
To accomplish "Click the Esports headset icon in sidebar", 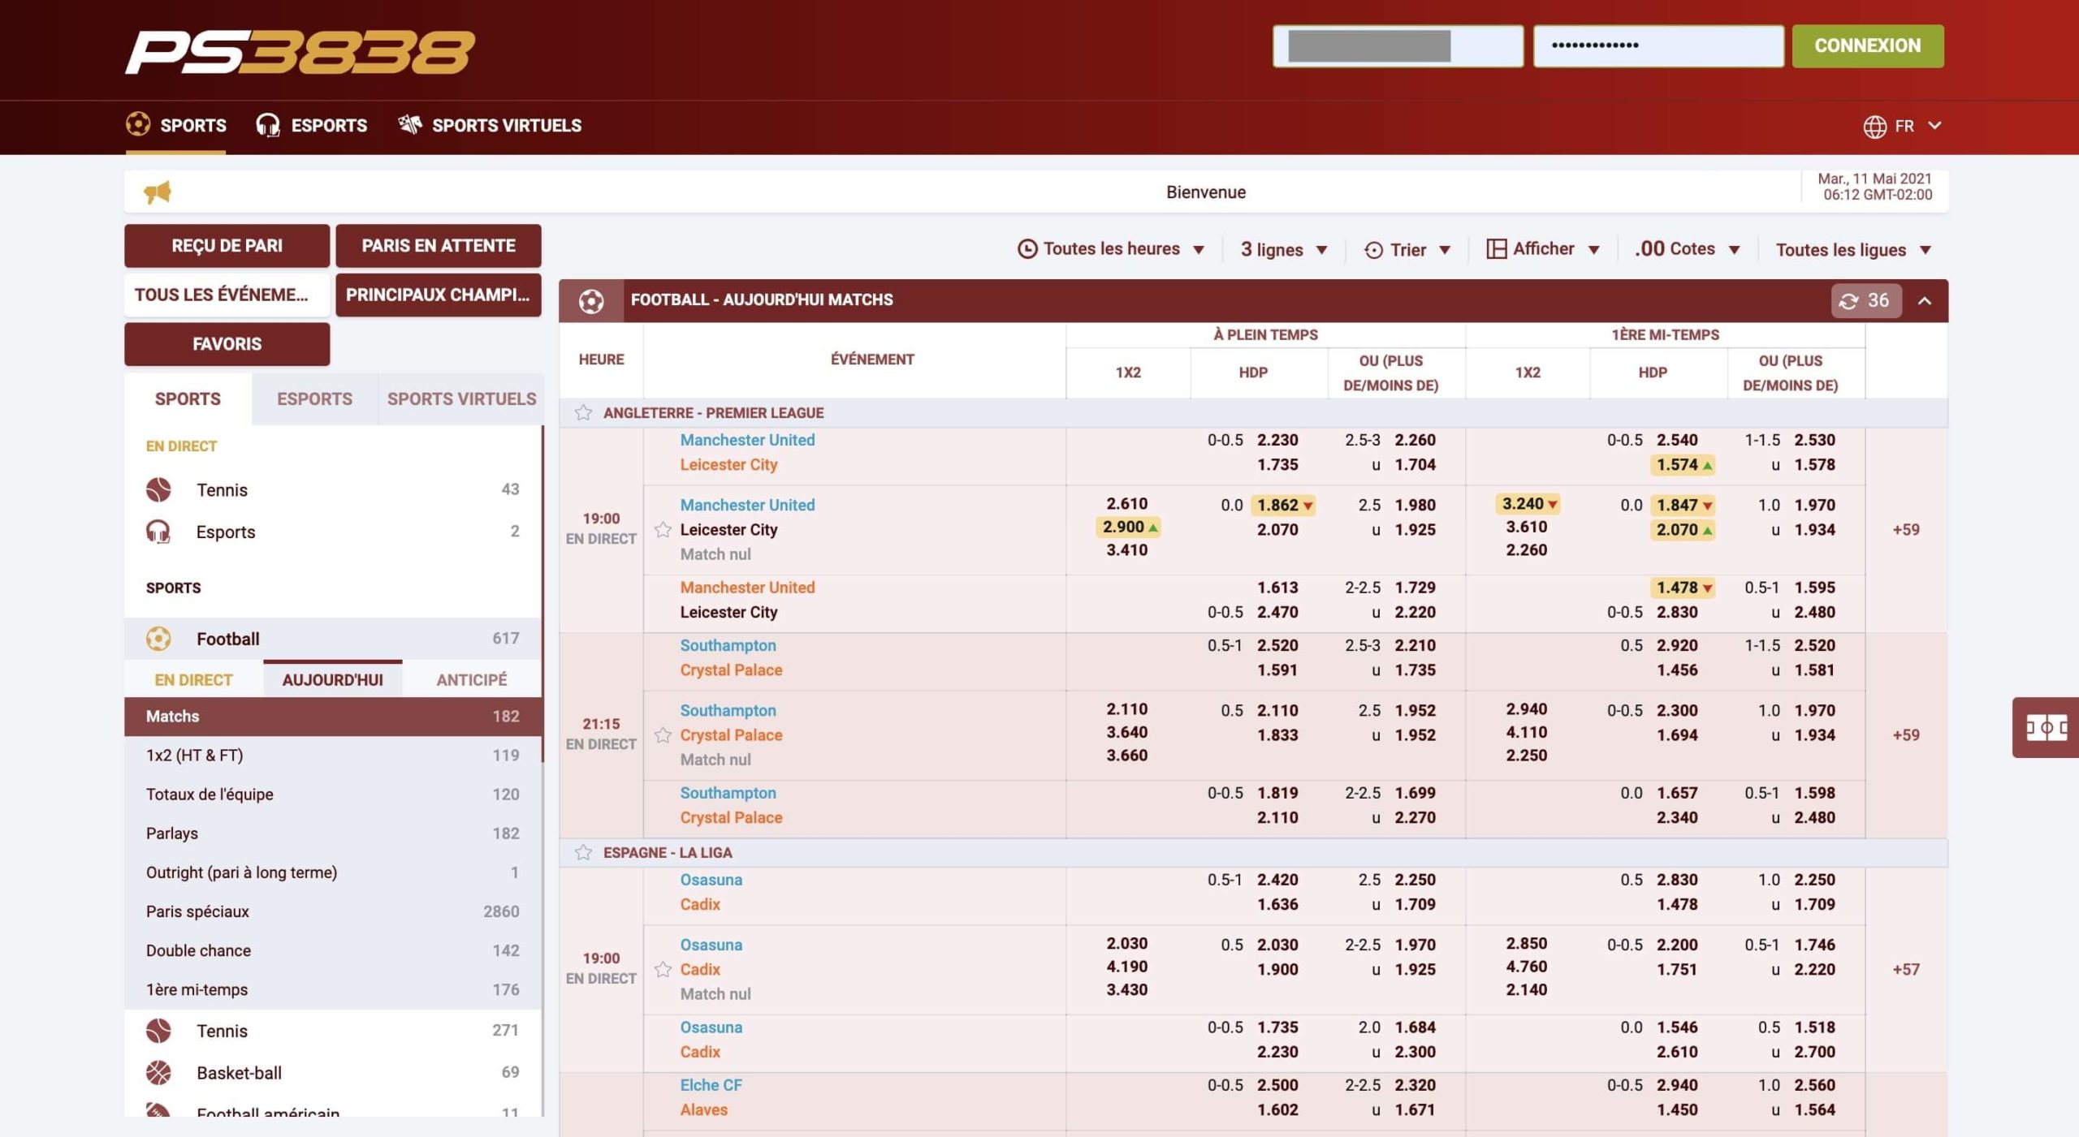I will pos(158,532).
